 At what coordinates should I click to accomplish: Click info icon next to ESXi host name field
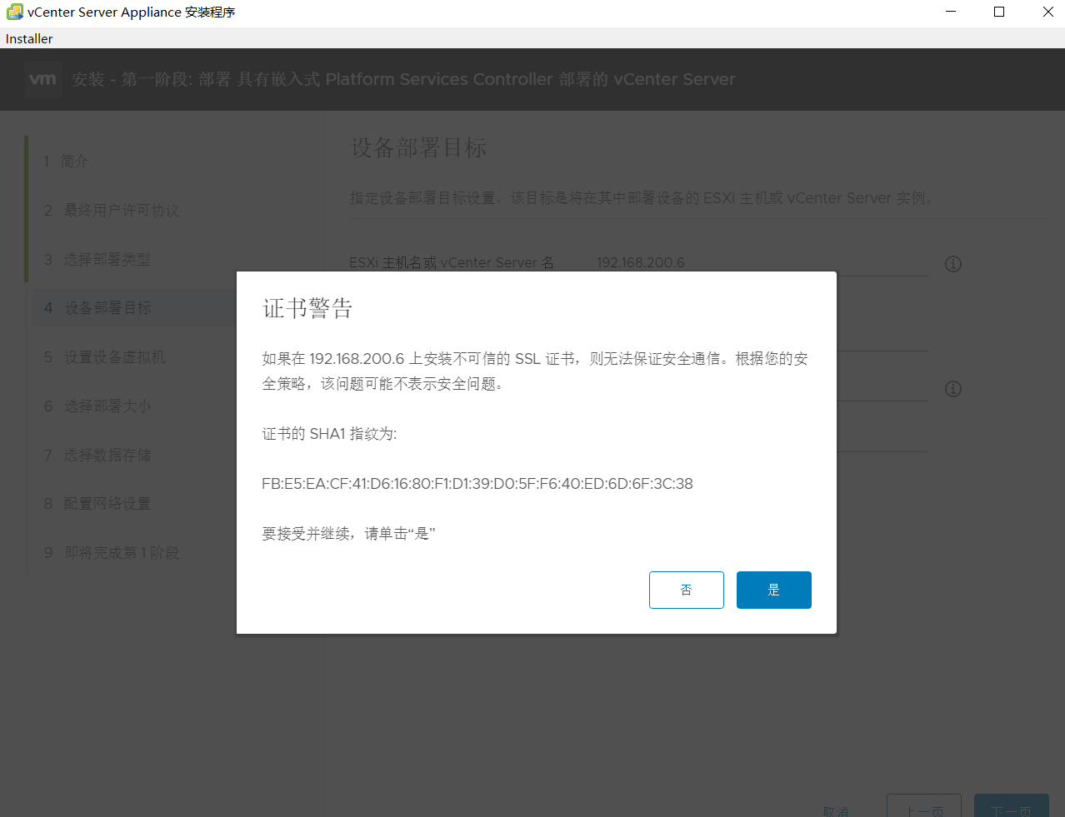[953, 264]
